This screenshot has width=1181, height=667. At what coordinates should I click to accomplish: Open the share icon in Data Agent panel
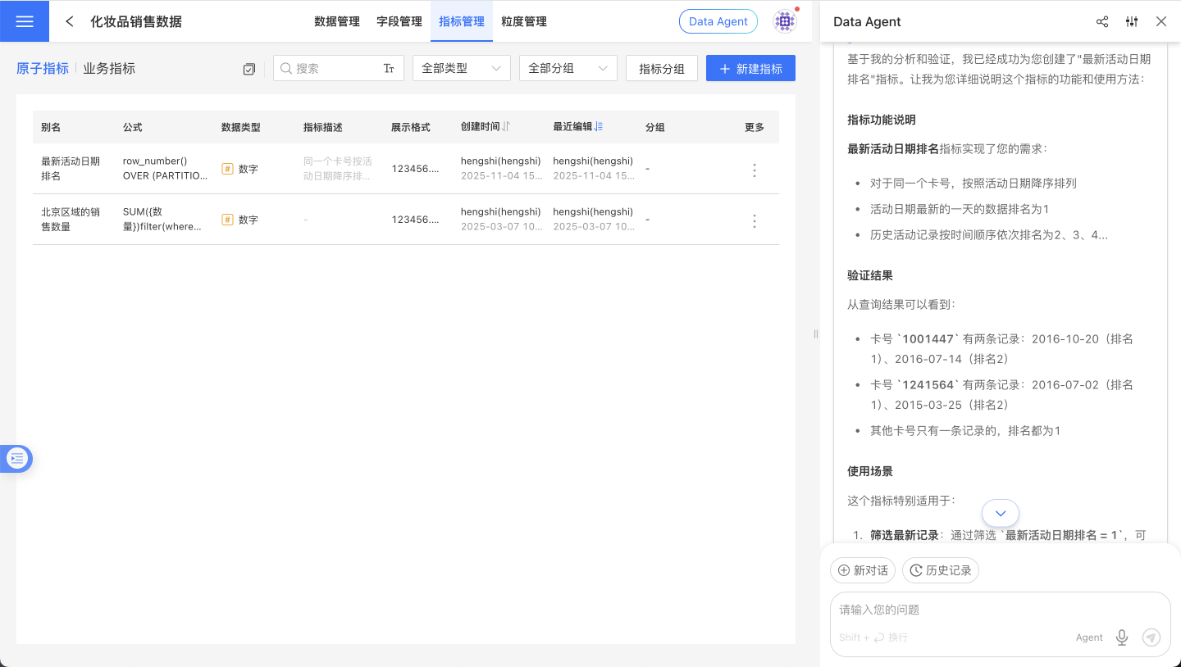(x=1102, y=22)
